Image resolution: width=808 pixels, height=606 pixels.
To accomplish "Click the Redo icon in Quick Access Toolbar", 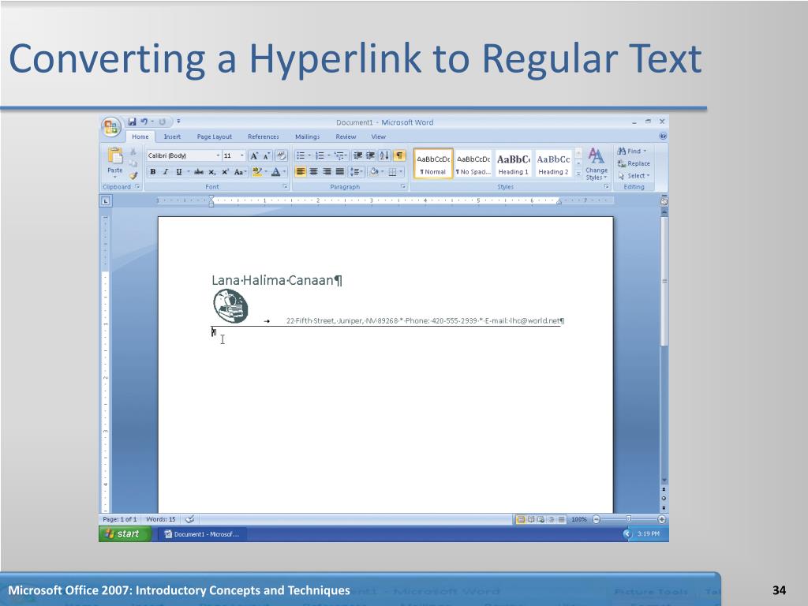I will (x=162, y=122).
